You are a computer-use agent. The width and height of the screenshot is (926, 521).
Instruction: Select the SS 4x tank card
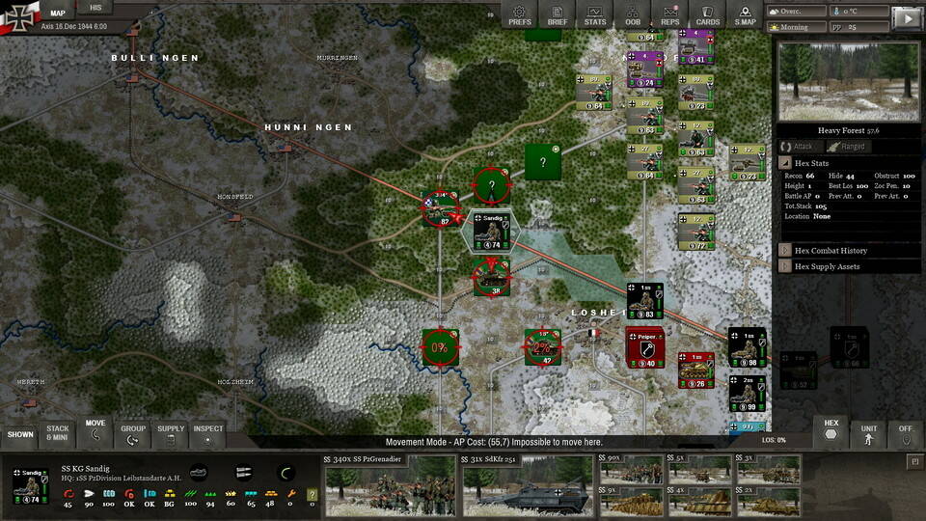[x=698, y=502]
